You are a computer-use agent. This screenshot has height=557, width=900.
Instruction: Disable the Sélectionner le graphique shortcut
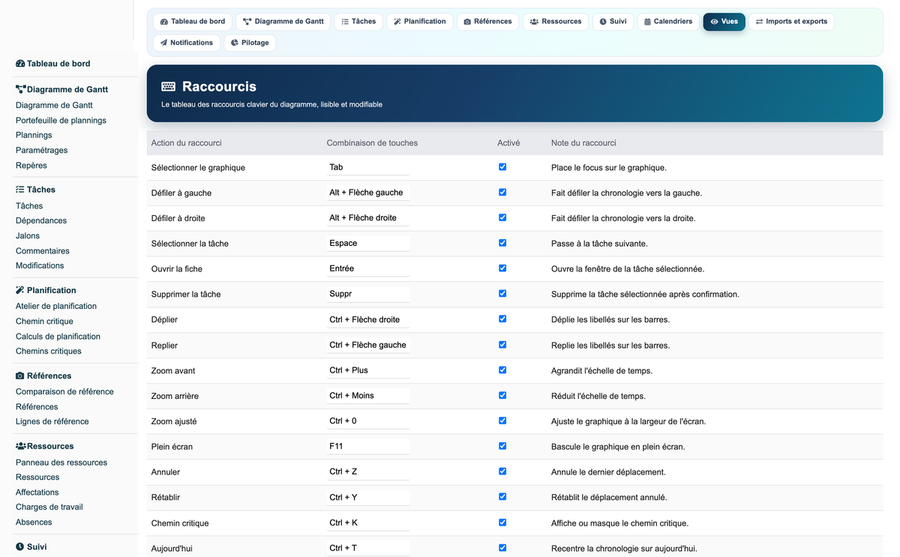coord(502,167)
